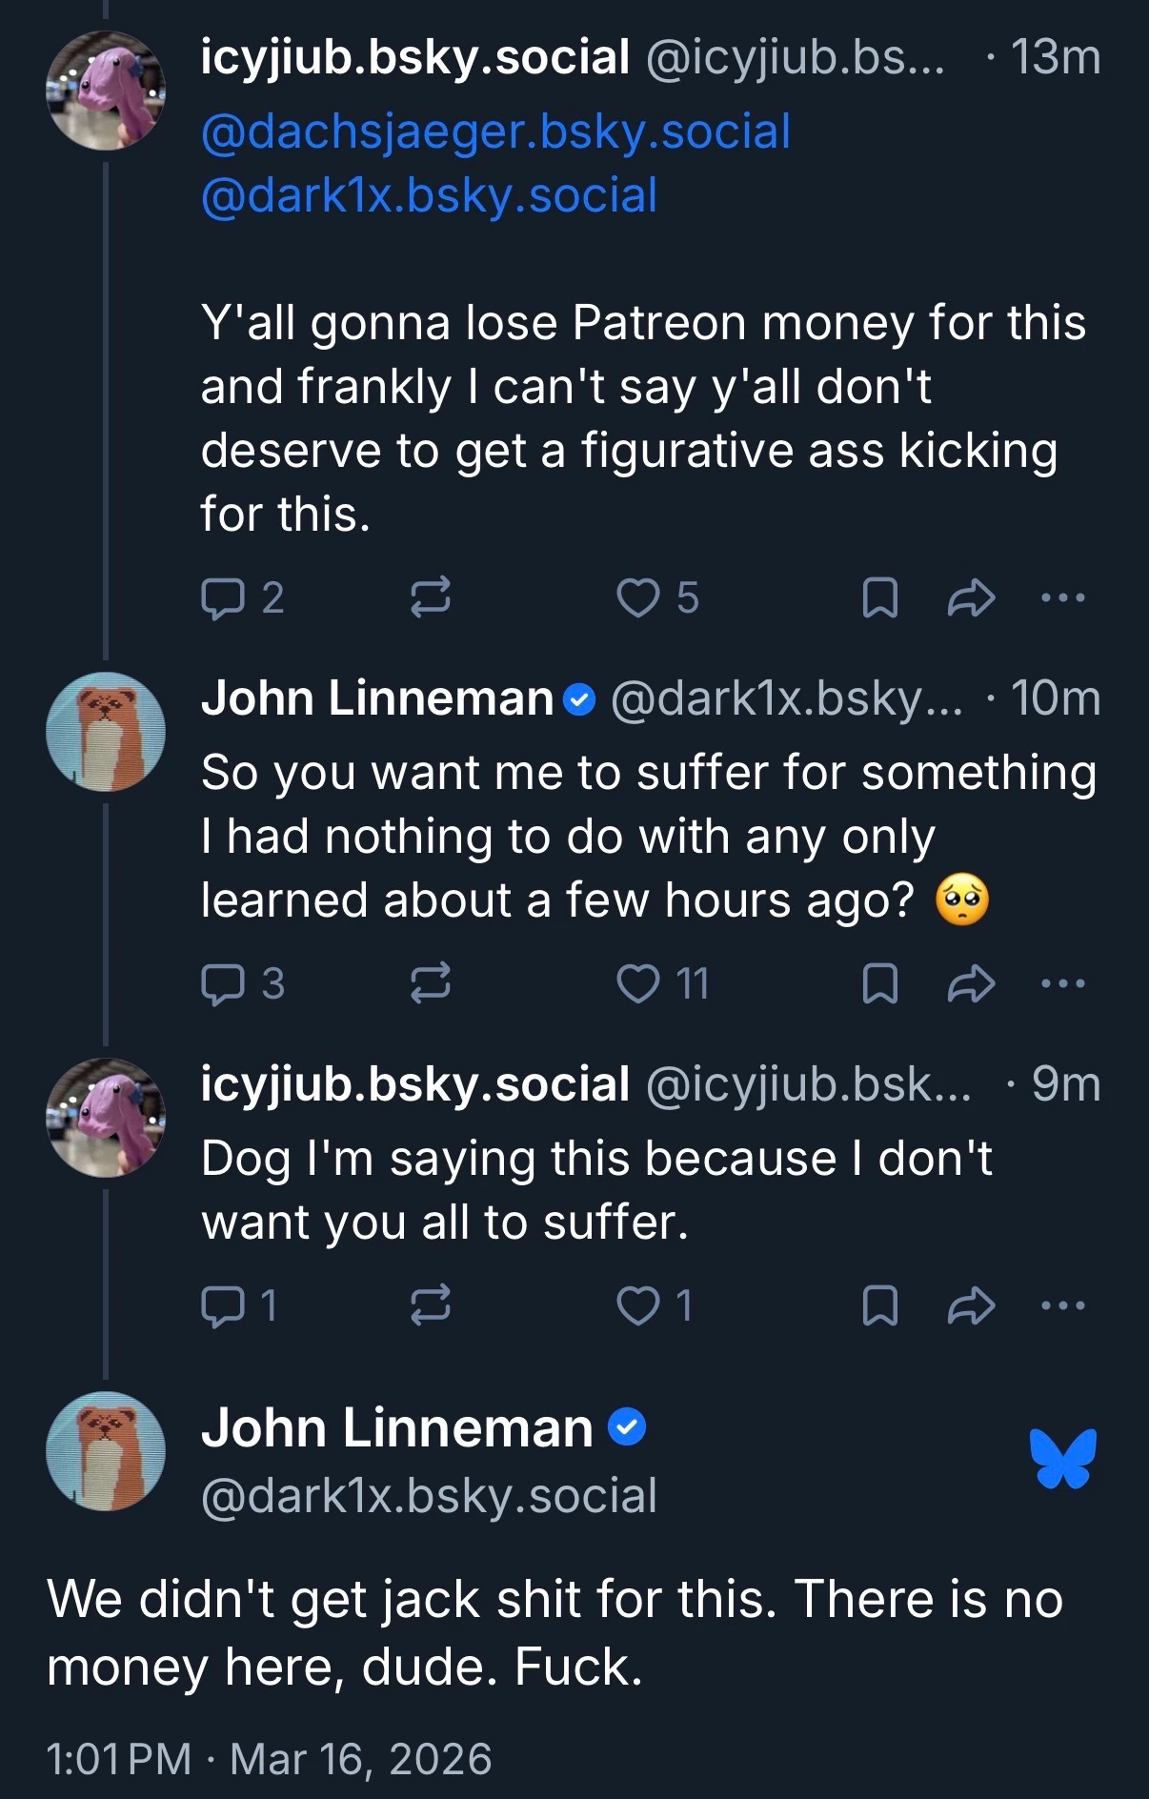Open more options on Patreon money post

(x=1063, y=598)
